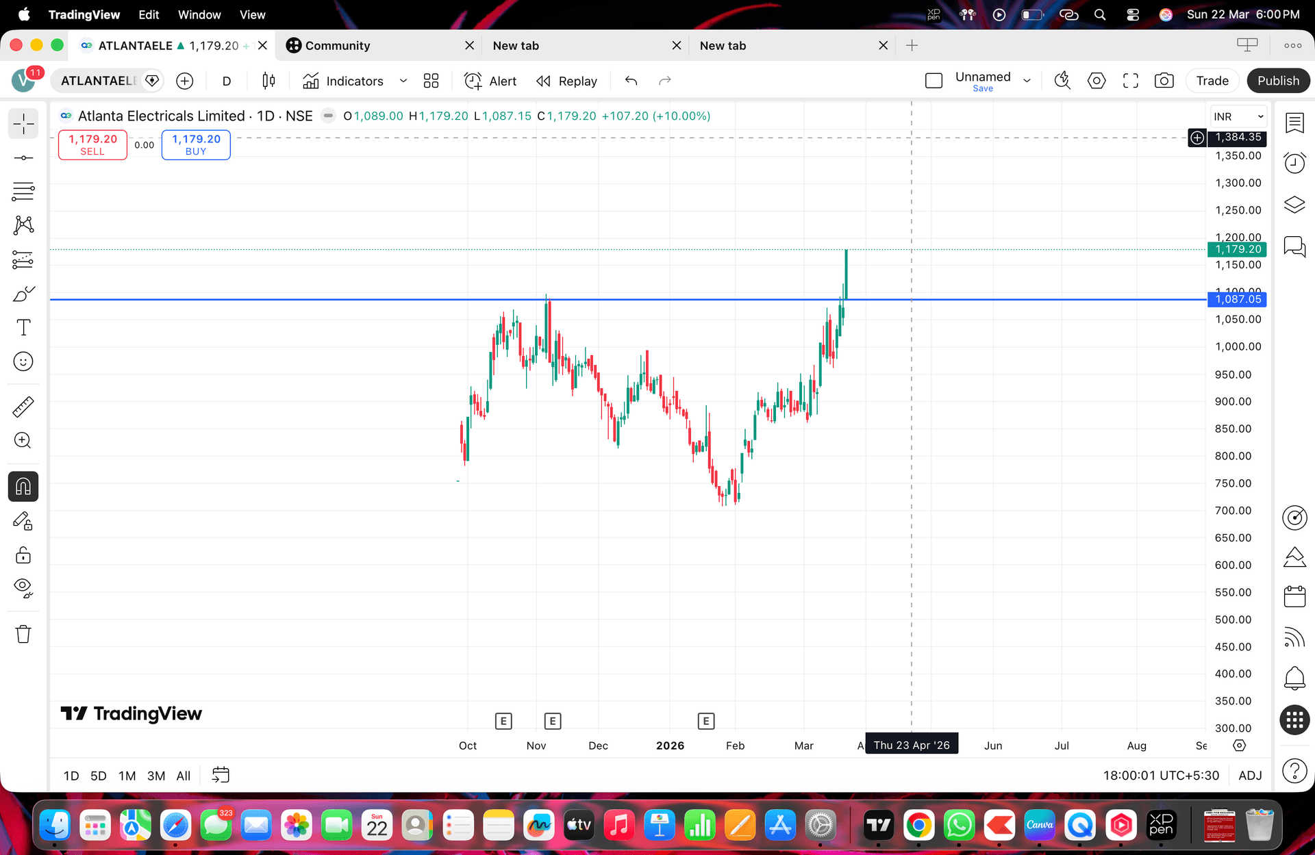Open the ATLANTAELE symbol search
This screenshot has width=1315, height=855.
click(x=101, y=81)
